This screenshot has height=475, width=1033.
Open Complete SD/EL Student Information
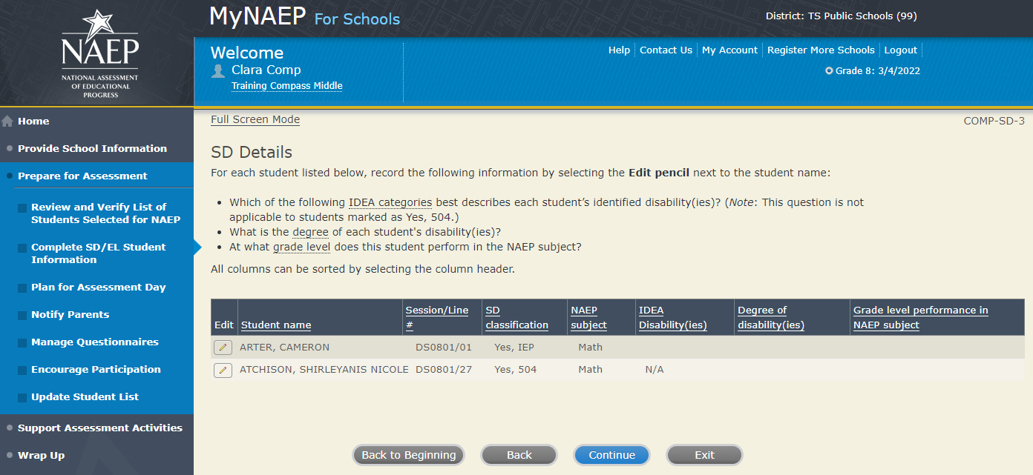click(99, 253)
